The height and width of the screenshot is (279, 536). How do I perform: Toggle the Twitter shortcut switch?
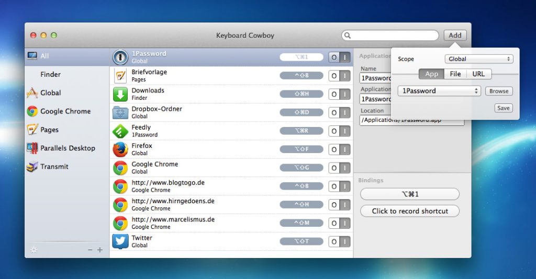[339, 241]
